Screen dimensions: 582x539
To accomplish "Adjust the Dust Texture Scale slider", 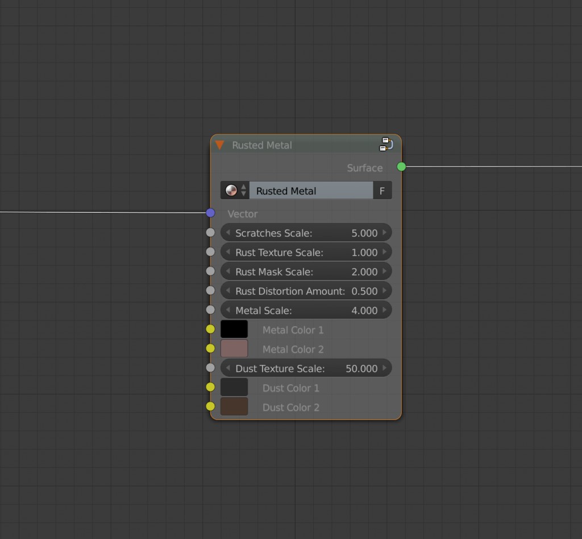I will pyautogui.click(x=306, y=368).
